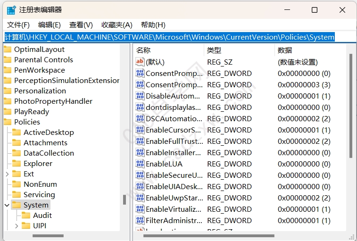Select the Servicing key
357x241 pixels.
click(39, 195)
